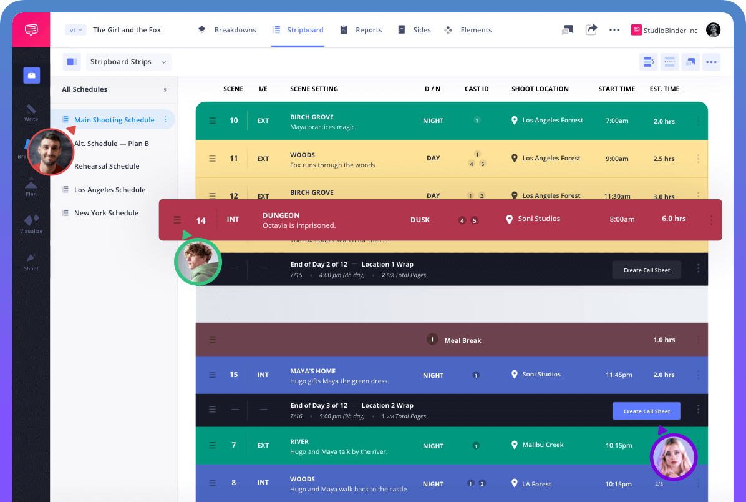
Task: Click the Shoot icon in the left sidebar
Action: [31, 262]
